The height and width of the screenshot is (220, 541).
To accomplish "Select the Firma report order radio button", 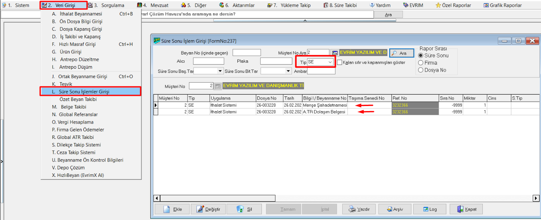I will click(421, 63).
